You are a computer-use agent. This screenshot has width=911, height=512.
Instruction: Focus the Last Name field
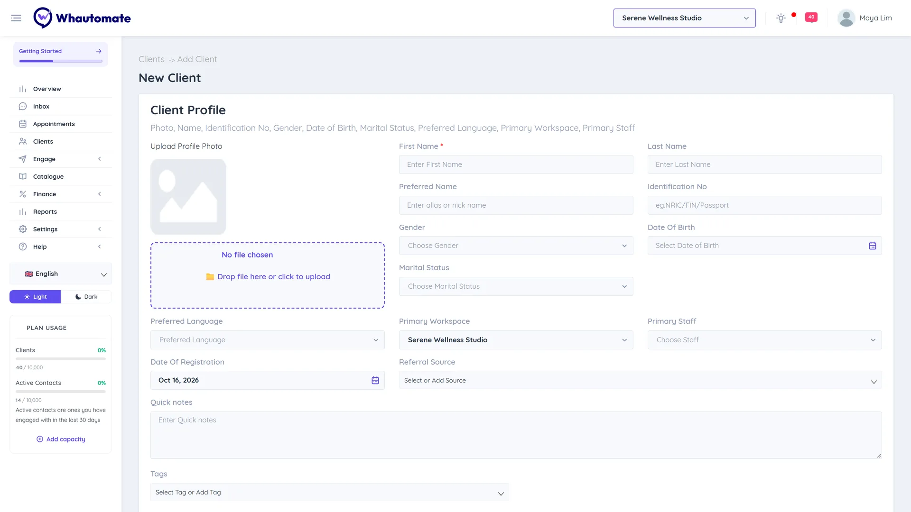(764, 165)
